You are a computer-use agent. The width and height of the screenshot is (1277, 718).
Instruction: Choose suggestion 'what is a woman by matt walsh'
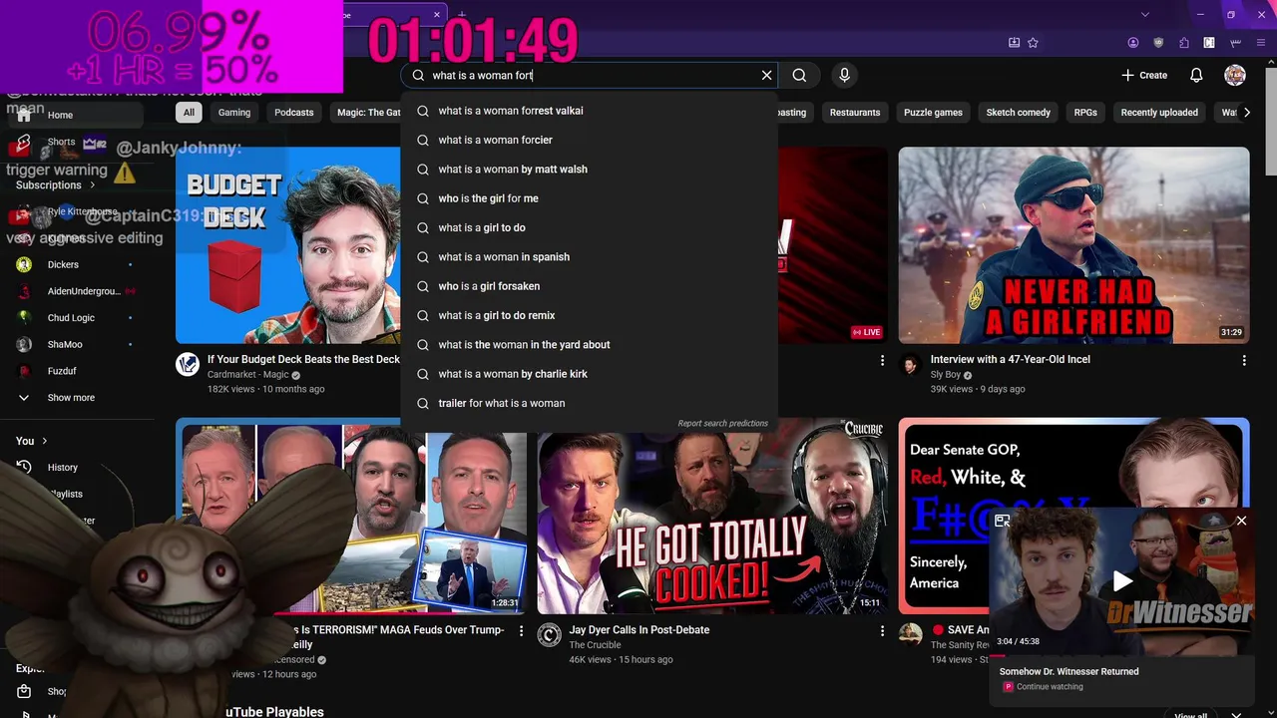click(x=589, y=170)
